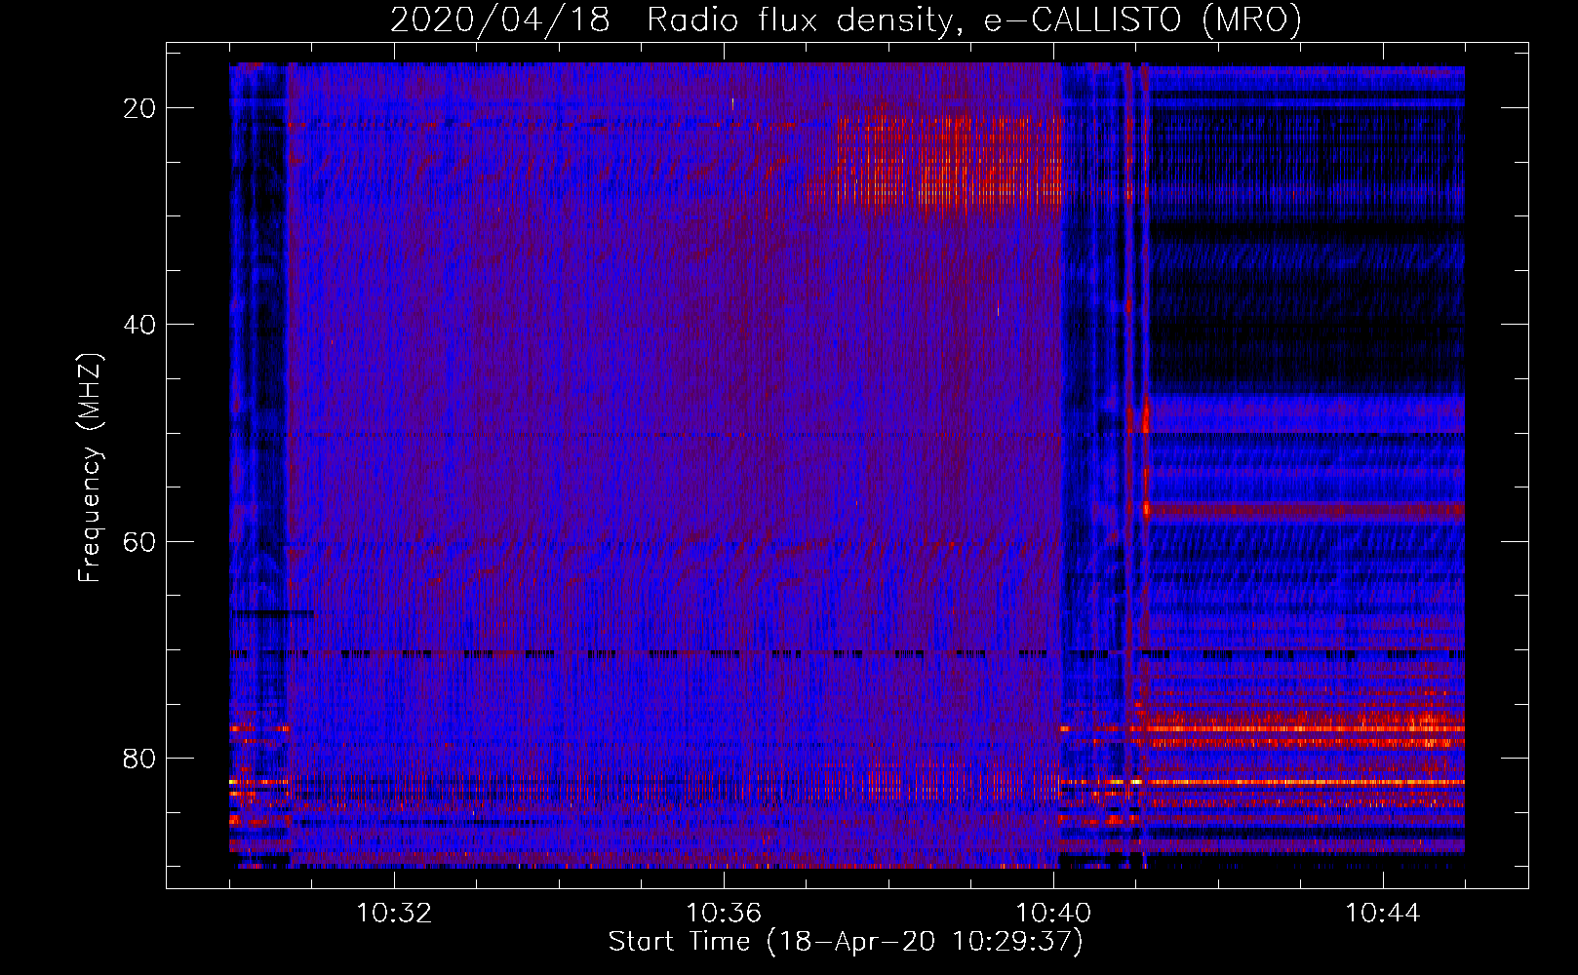Click the '80' frequency tick label
The height and width of the screenshot is (975, 1578).
click(x=140, y=758)
